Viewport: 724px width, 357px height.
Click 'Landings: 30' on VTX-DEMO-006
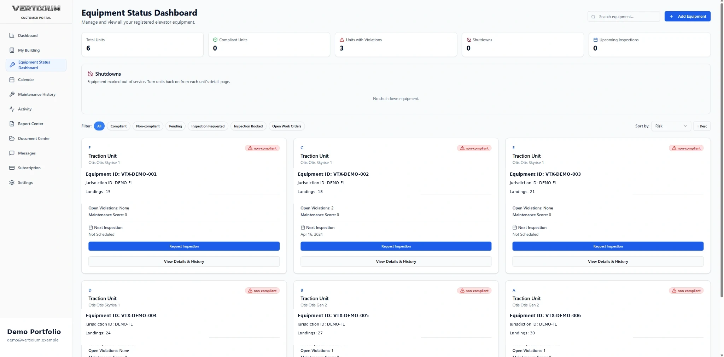(522, 333)
